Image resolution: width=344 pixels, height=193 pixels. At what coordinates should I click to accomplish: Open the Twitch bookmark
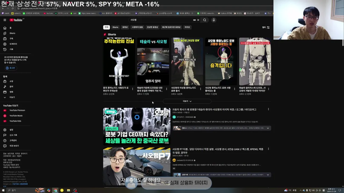(5, 13)
